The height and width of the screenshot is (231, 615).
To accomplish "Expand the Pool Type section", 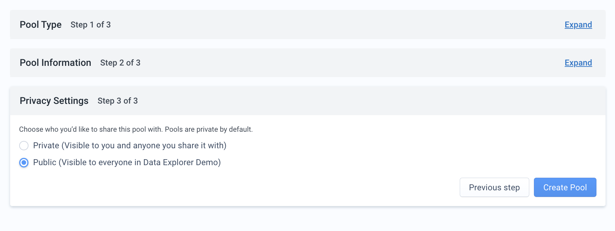I will click(x=578, y=25).
